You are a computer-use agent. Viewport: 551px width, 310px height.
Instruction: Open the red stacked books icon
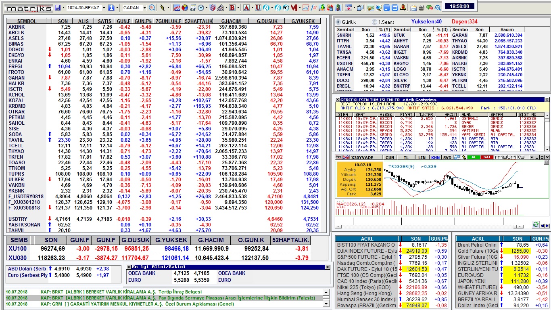[212, 8]
